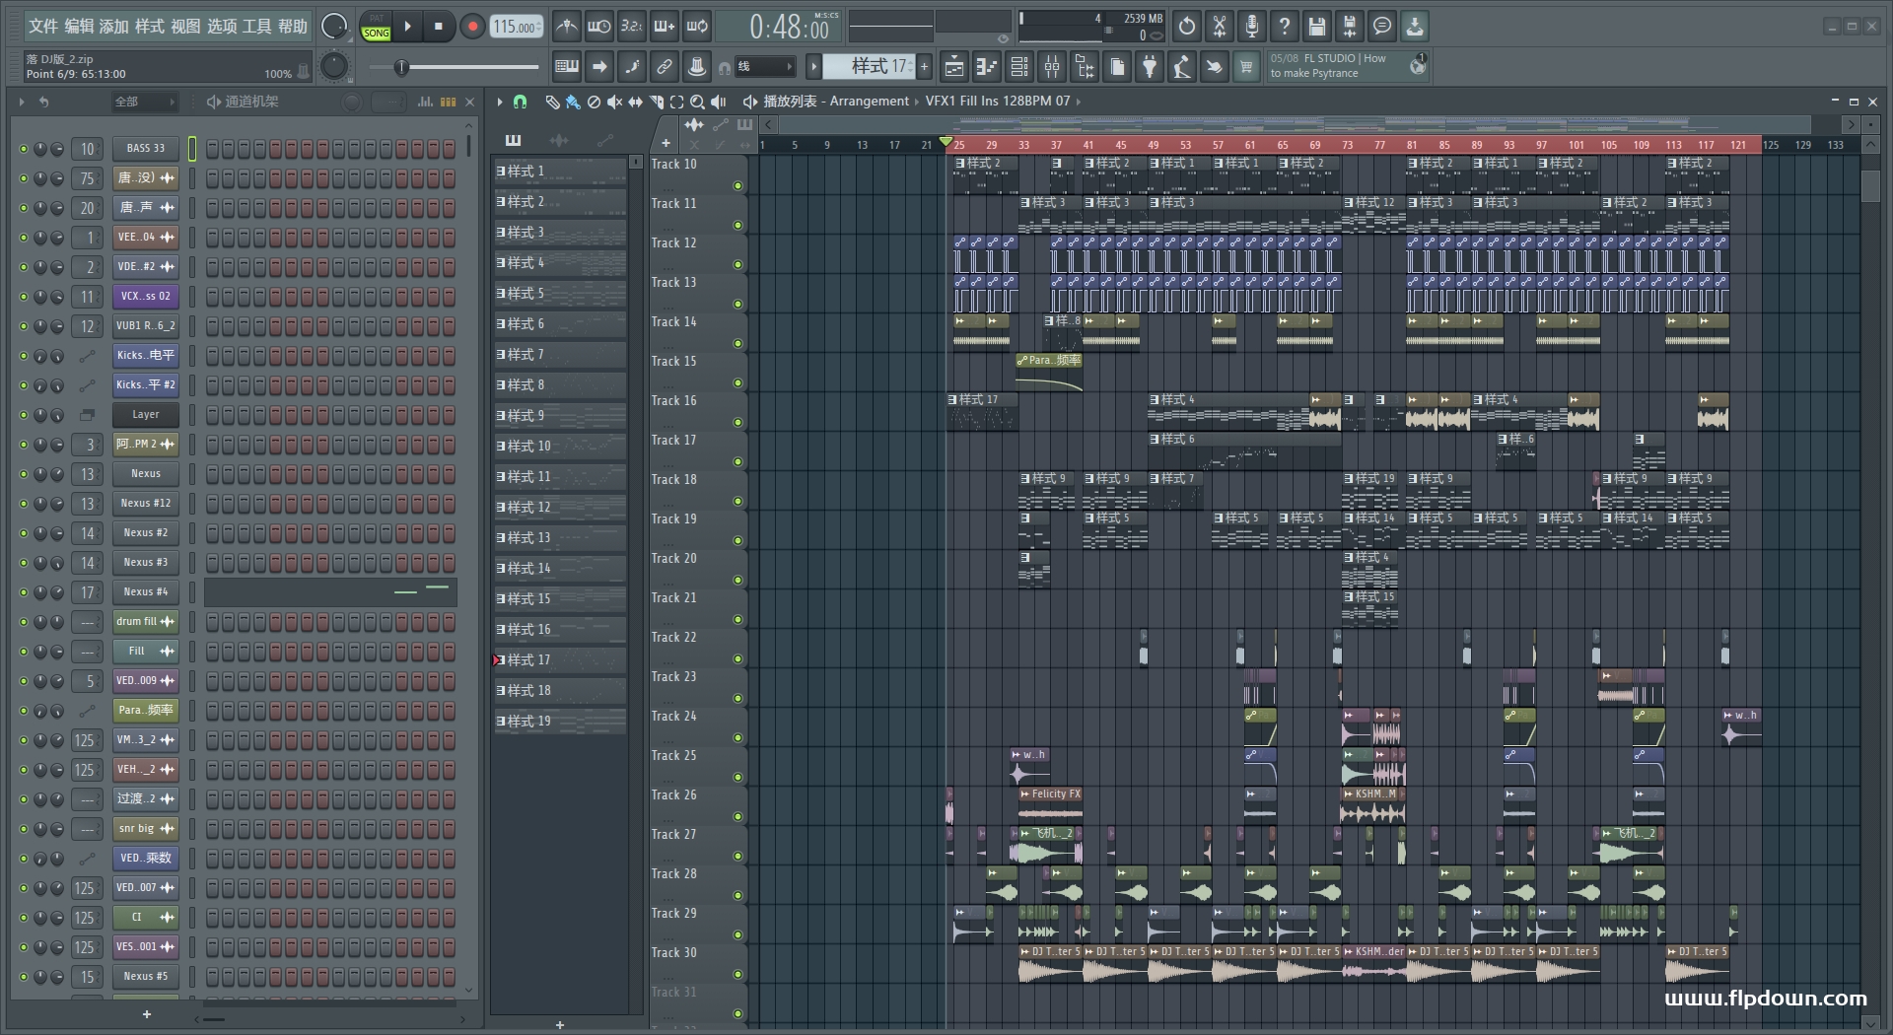
Task: Click the tempo tapper icon
Action: [x=1182, y=67]
